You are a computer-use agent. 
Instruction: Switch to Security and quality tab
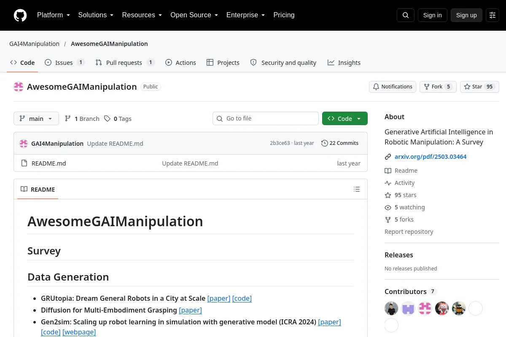[x=283, y=63]
